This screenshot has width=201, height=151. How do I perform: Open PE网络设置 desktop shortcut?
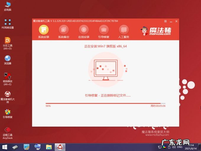tap(8, 24)
